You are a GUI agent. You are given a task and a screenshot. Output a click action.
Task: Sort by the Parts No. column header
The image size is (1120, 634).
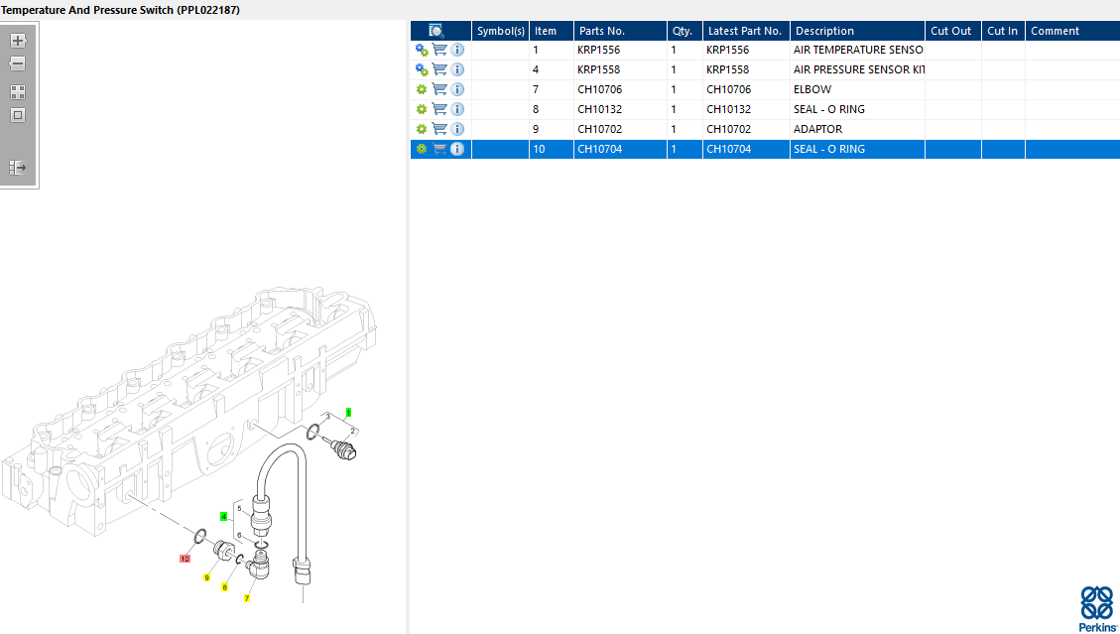click(x=621, y=31)
